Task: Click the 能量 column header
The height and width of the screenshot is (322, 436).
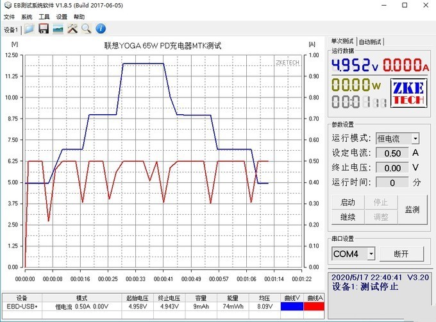Action: pos(233,298)
